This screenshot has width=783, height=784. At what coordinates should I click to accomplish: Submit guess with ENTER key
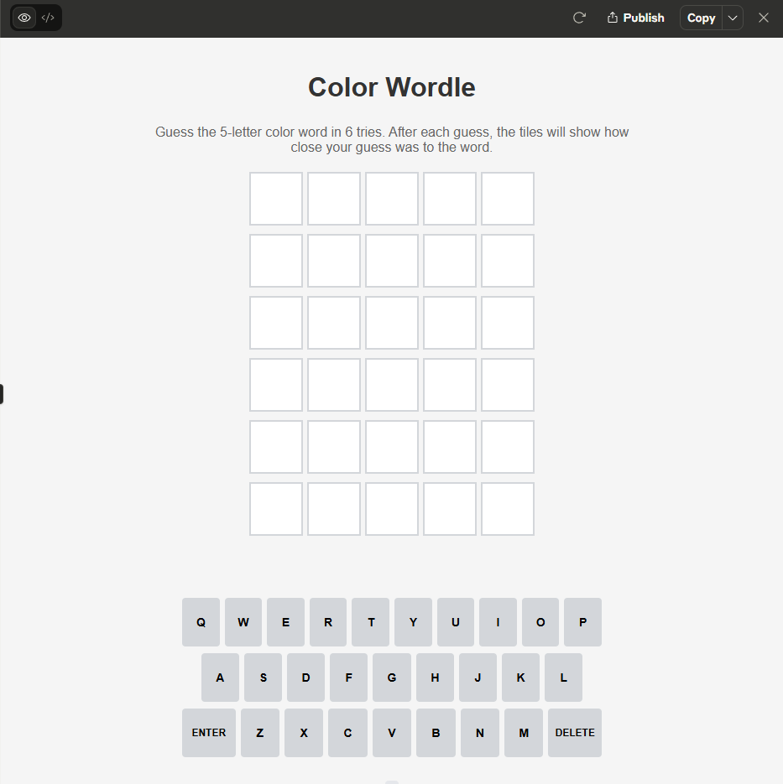click(209, 733)
